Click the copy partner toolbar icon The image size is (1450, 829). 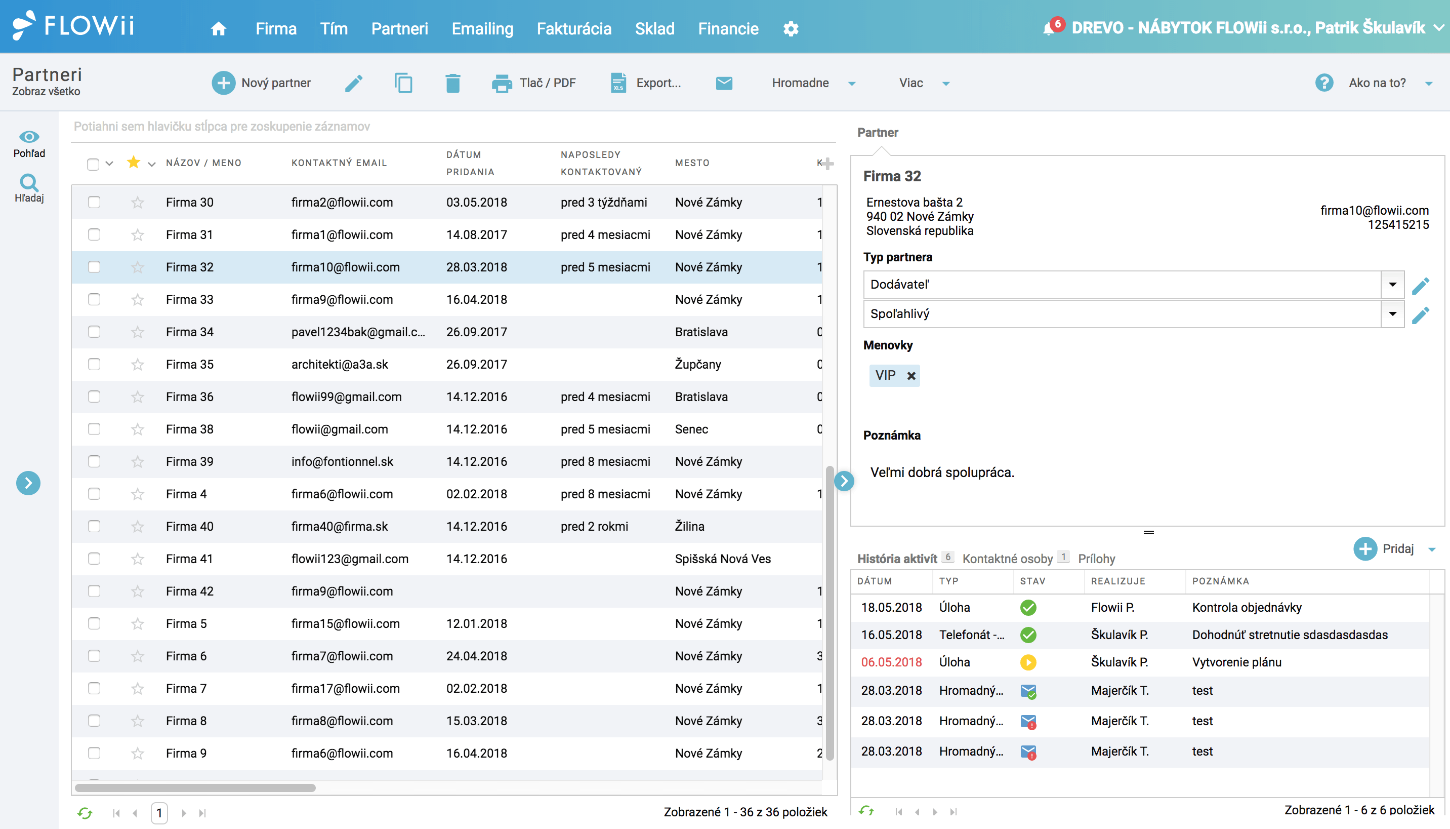coord(403,83)
